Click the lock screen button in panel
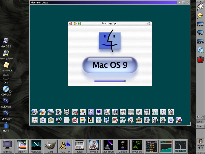The height and width of the screenshot is (154, 205). tap(202, 117)
